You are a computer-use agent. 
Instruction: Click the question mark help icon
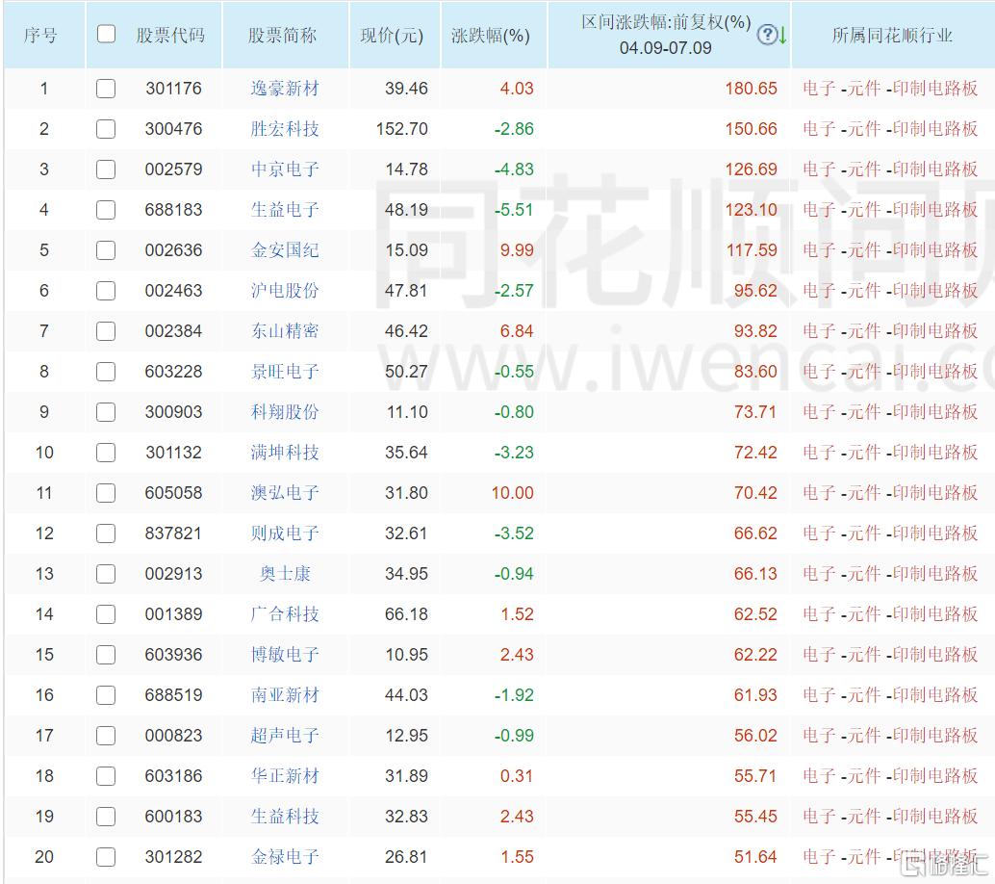click(x=767, y=35)
